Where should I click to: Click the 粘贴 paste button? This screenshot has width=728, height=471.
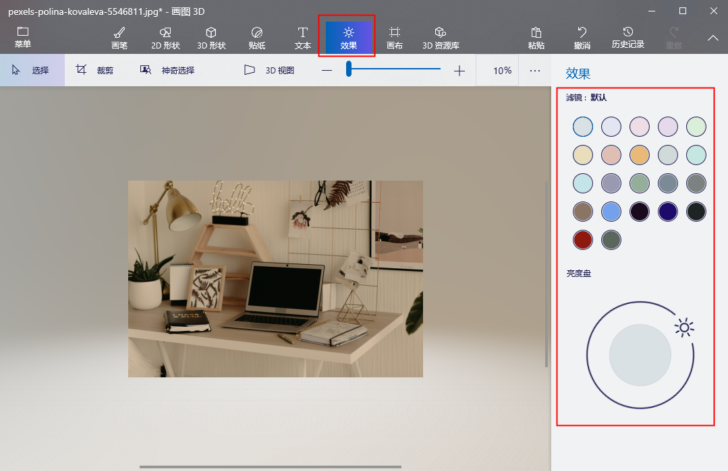click(x=536, y=38)
